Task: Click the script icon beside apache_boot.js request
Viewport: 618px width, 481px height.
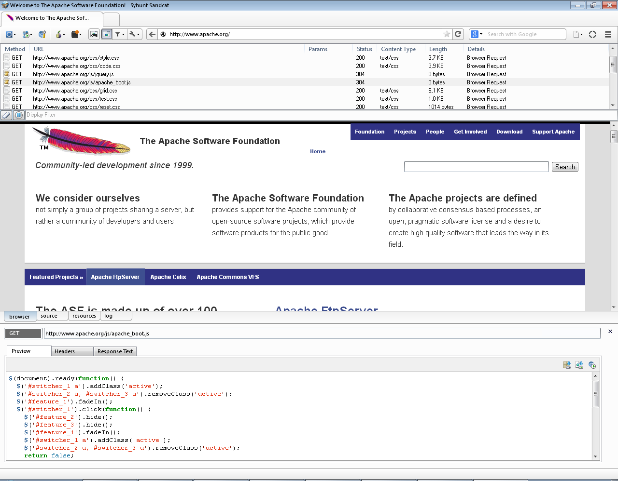Action: click(7, 82)
